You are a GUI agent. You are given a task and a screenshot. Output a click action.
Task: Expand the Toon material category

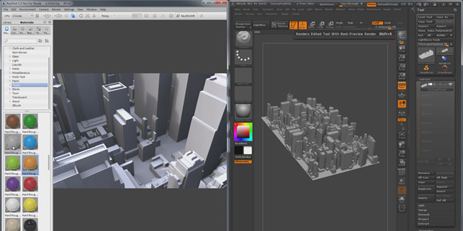[x=10, y=93]
